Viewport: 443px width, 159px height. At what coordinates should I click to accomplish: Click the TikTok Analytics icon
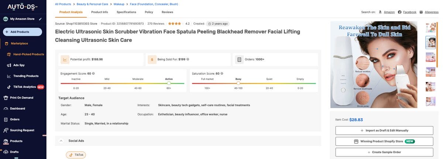(x=9, y=87)
